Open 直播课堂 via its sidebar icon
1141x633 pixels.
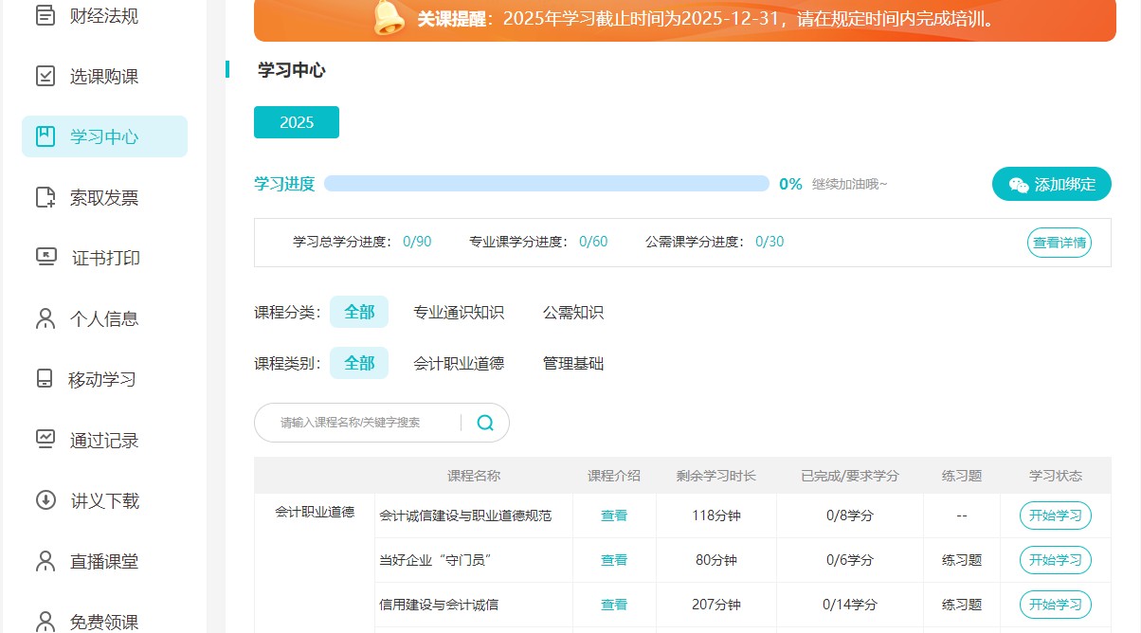44,561
